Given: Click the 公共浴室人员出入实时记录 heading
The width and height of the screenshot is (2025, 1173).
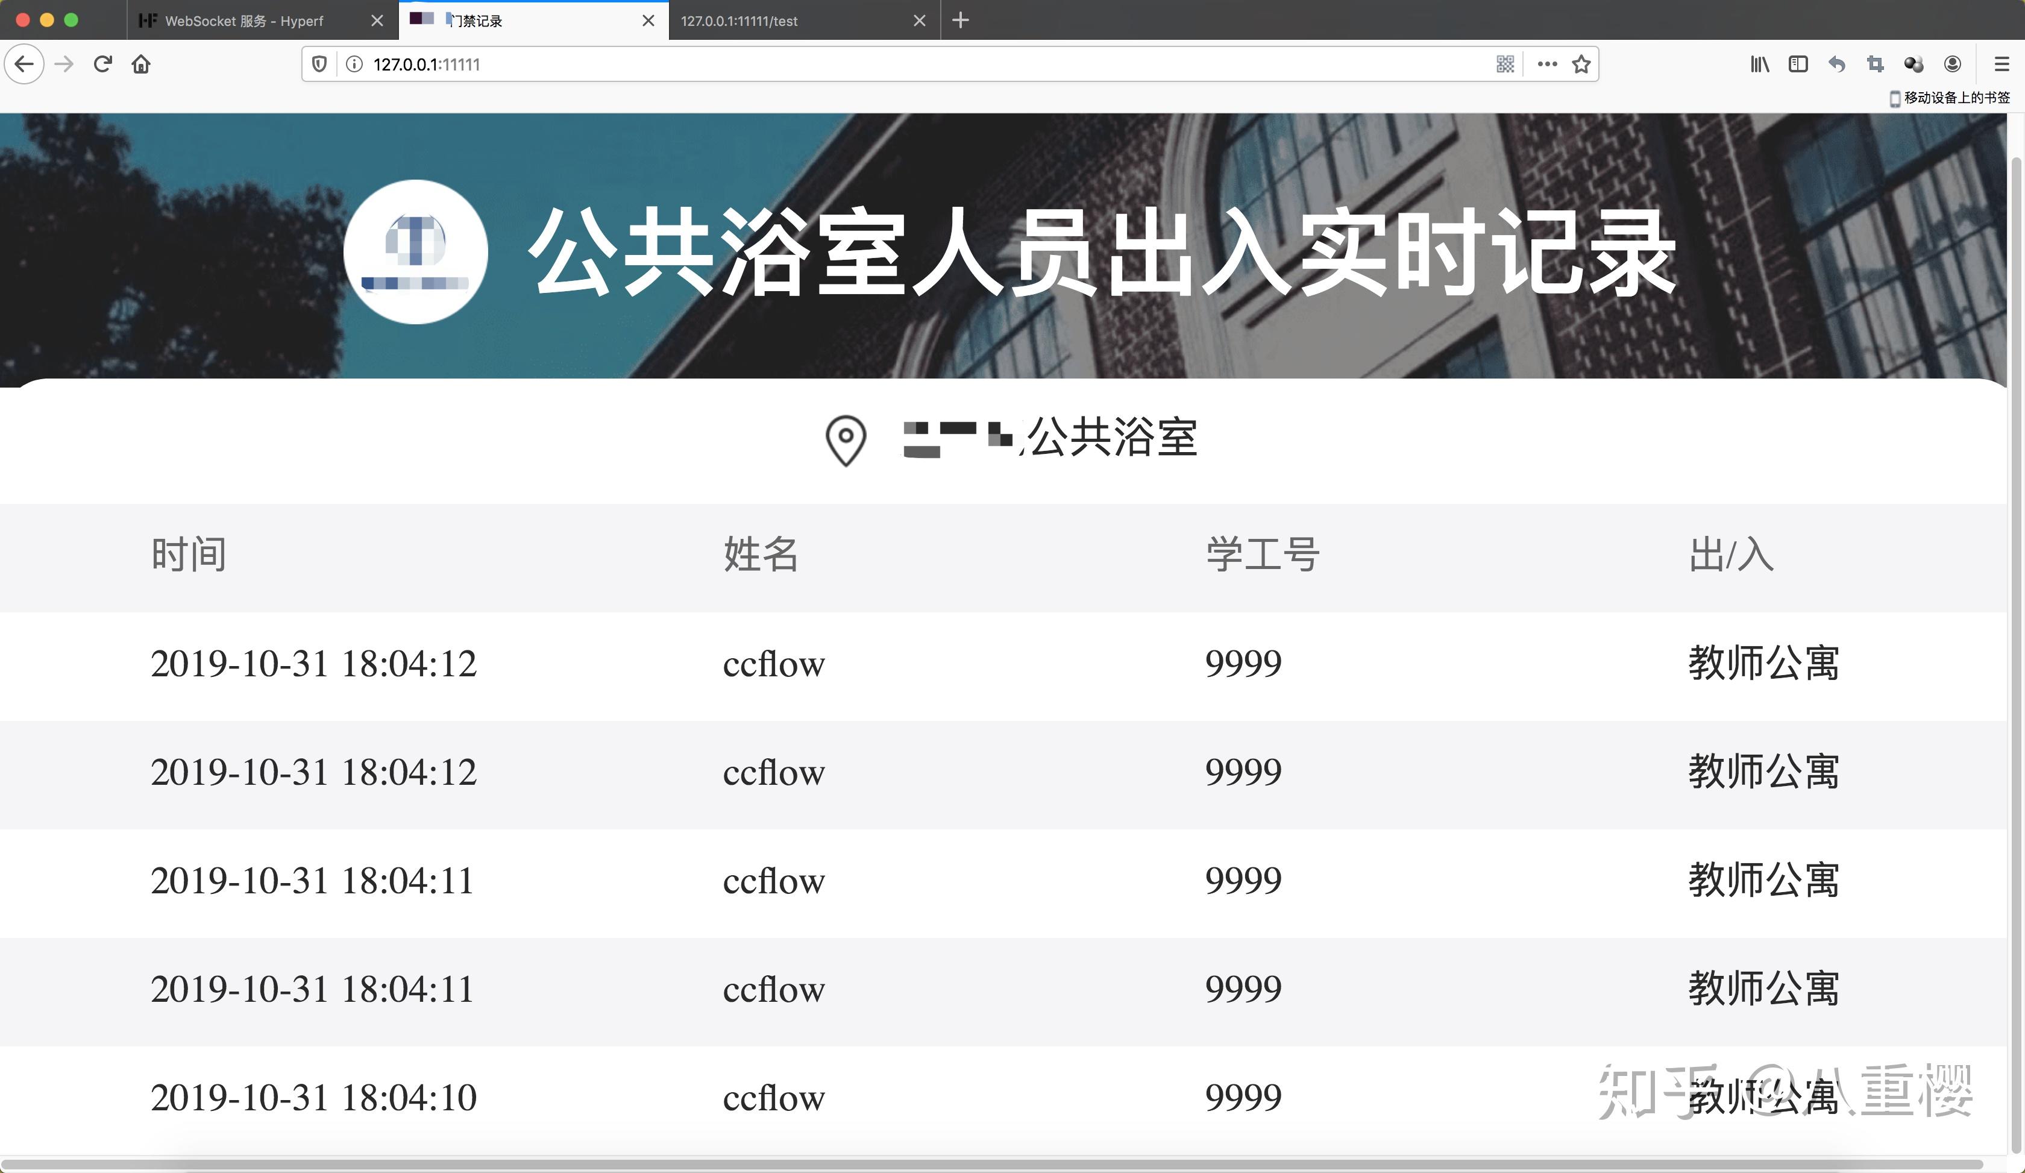Looking at the screenshot, I should pos(1102,251).
